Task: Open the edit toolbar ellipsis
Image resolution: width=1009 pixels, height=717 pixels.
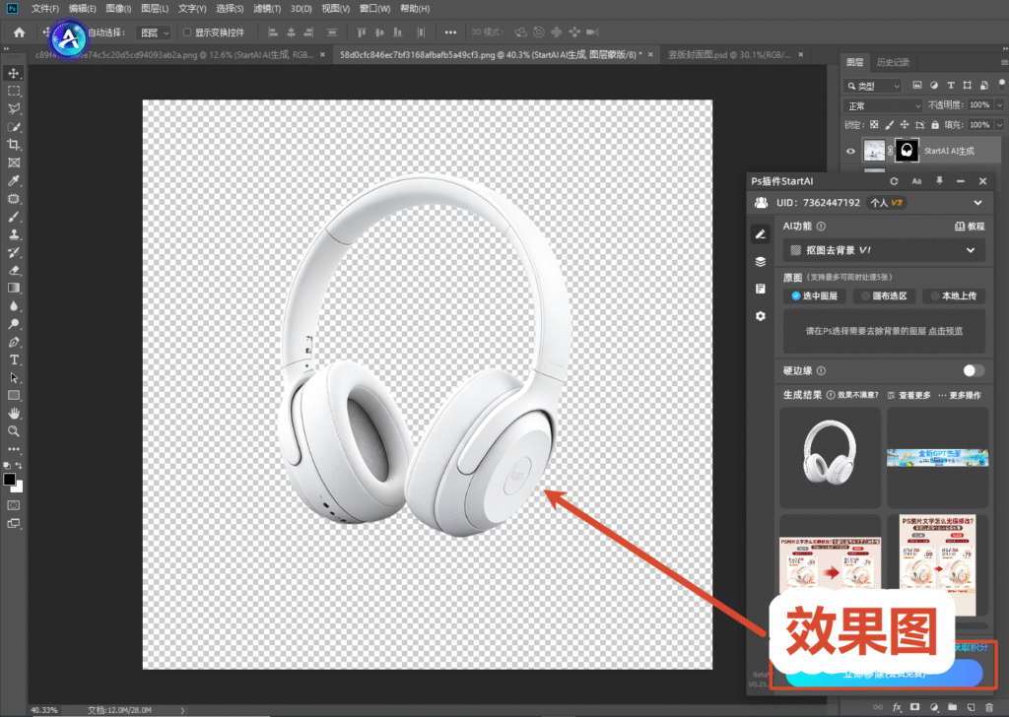Action: click(x=14, y=449)
